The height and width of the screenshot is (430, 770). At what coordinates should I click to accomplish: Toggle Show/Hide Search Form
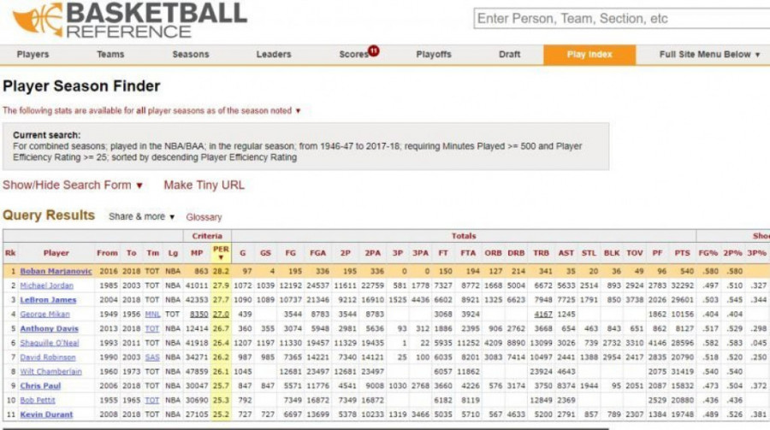point(73,185)
